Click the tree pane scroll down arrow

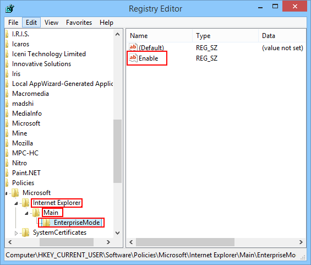[117, 233]
